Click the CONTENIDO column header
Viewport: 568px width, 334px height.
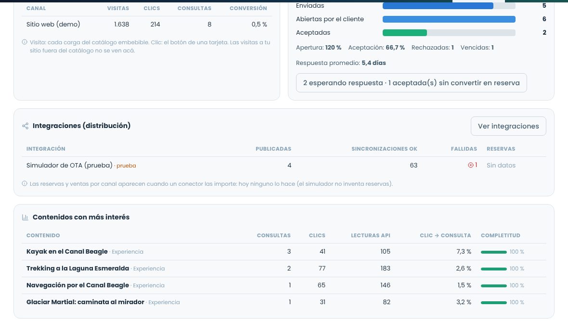pyautogui.click(x=43, y=235)
